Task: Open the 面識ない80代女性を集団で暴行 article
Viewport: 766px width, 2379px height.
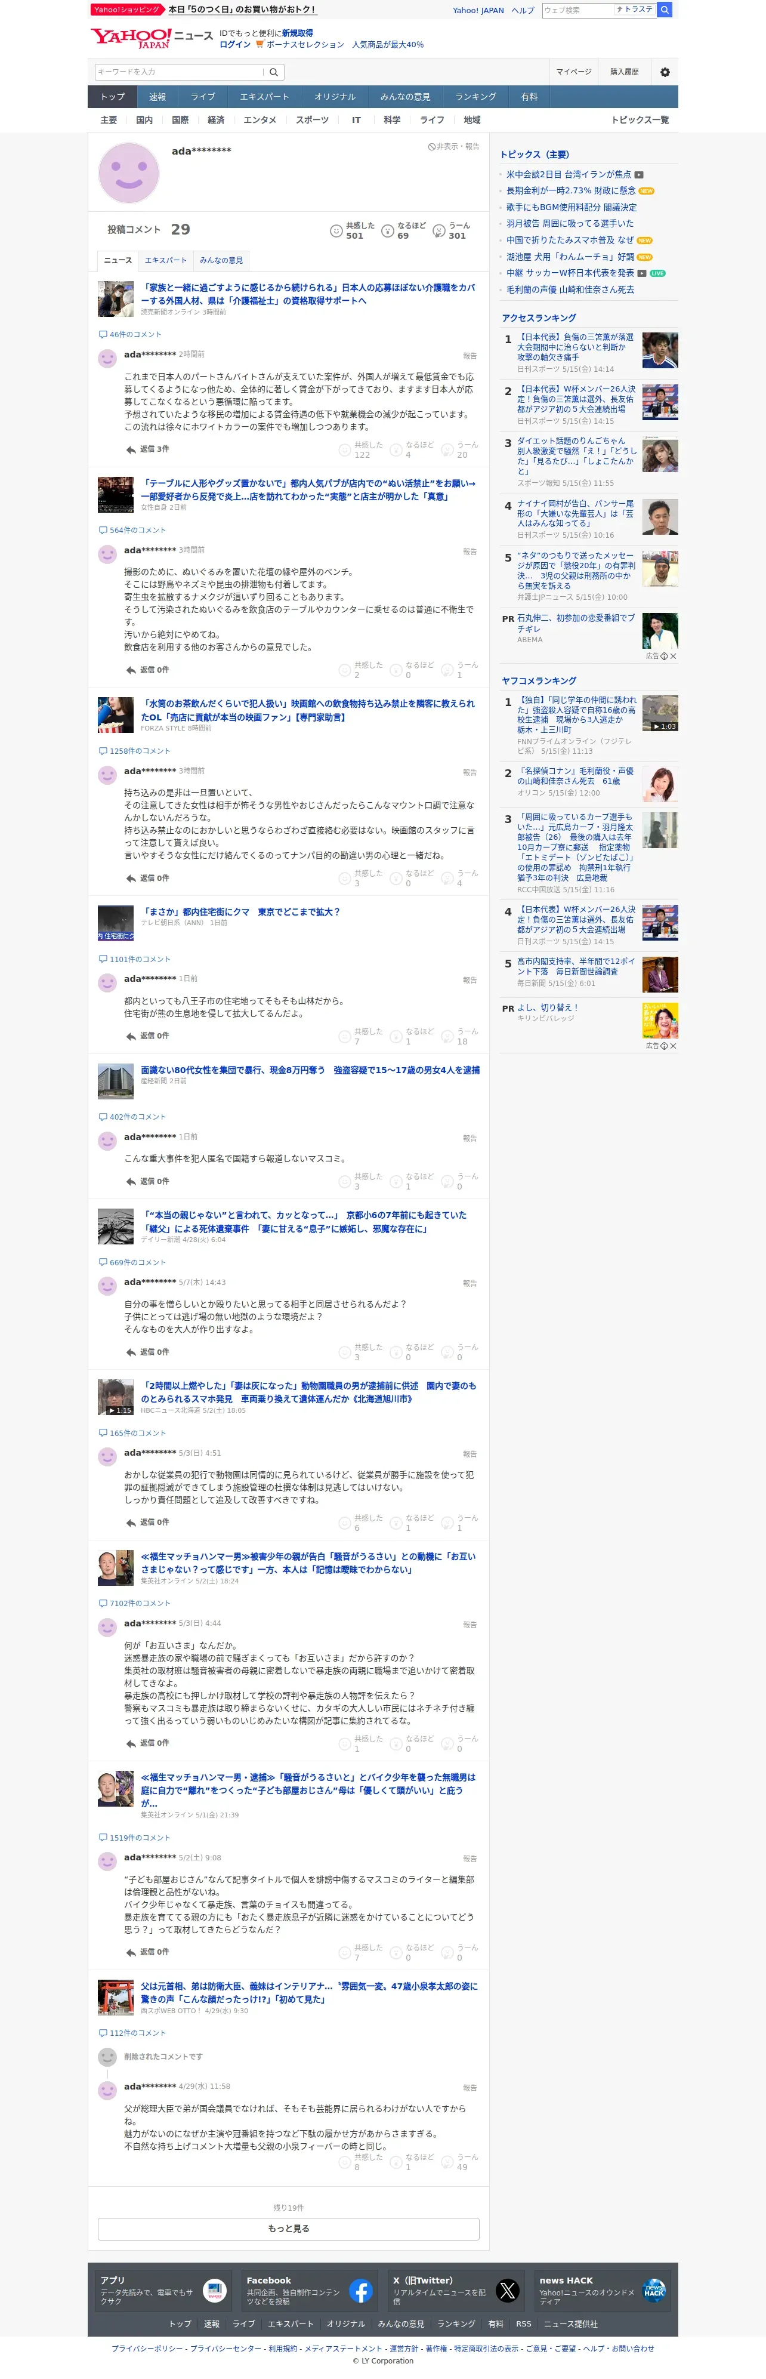Action: click(x=310, y=1070)
